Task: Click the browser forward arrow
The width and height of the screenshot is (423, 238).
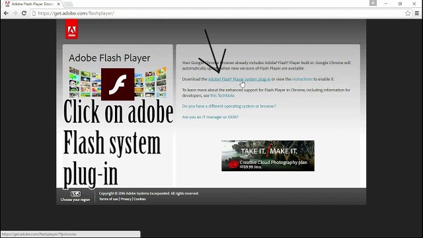Action: point(15,13)
